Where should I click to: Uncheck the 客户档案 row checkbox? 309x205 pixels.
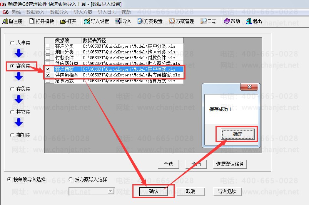48,69
